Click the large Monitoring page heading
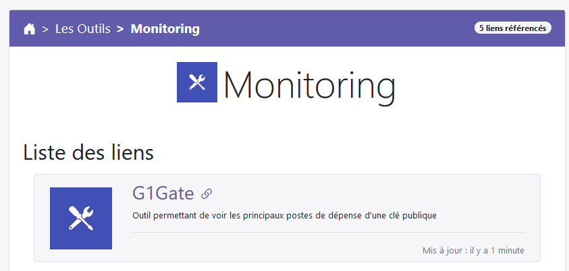The height and width of the screenshot is (271, 569). [310, 86]
